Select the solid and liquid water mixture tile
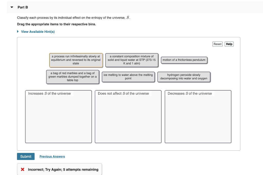Image resolution: width=263 pixels, height=175 pixels. (x=131, y=60)
